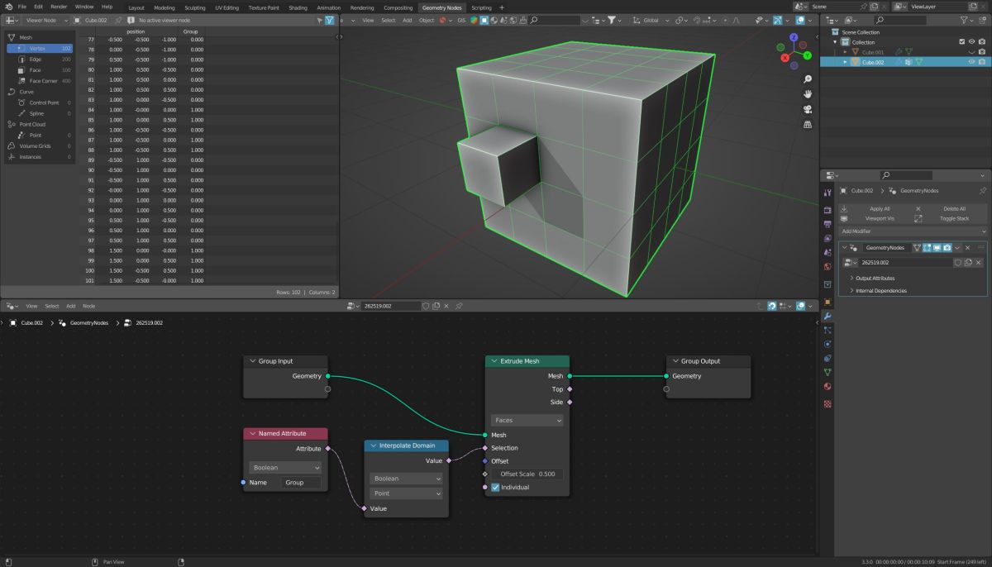Toggle GeometryNodes modifier viewport display
992x567 pixels.
click(937, 248)
